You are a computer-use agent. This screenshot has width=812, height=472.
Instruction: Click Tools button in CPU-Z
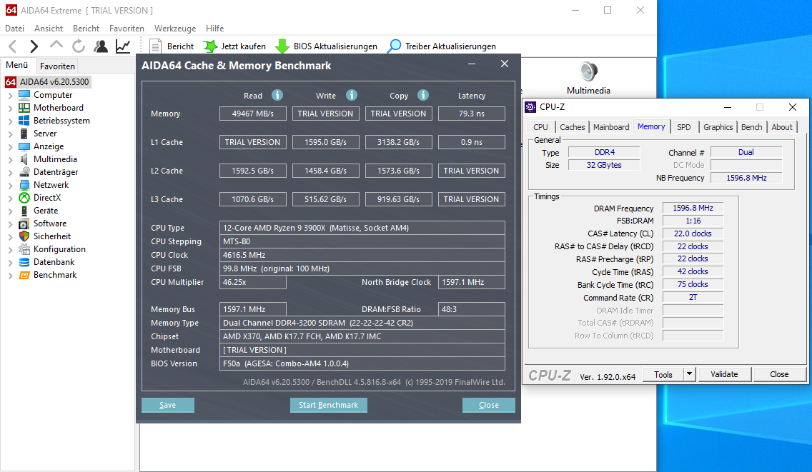(x=663, y=374)
